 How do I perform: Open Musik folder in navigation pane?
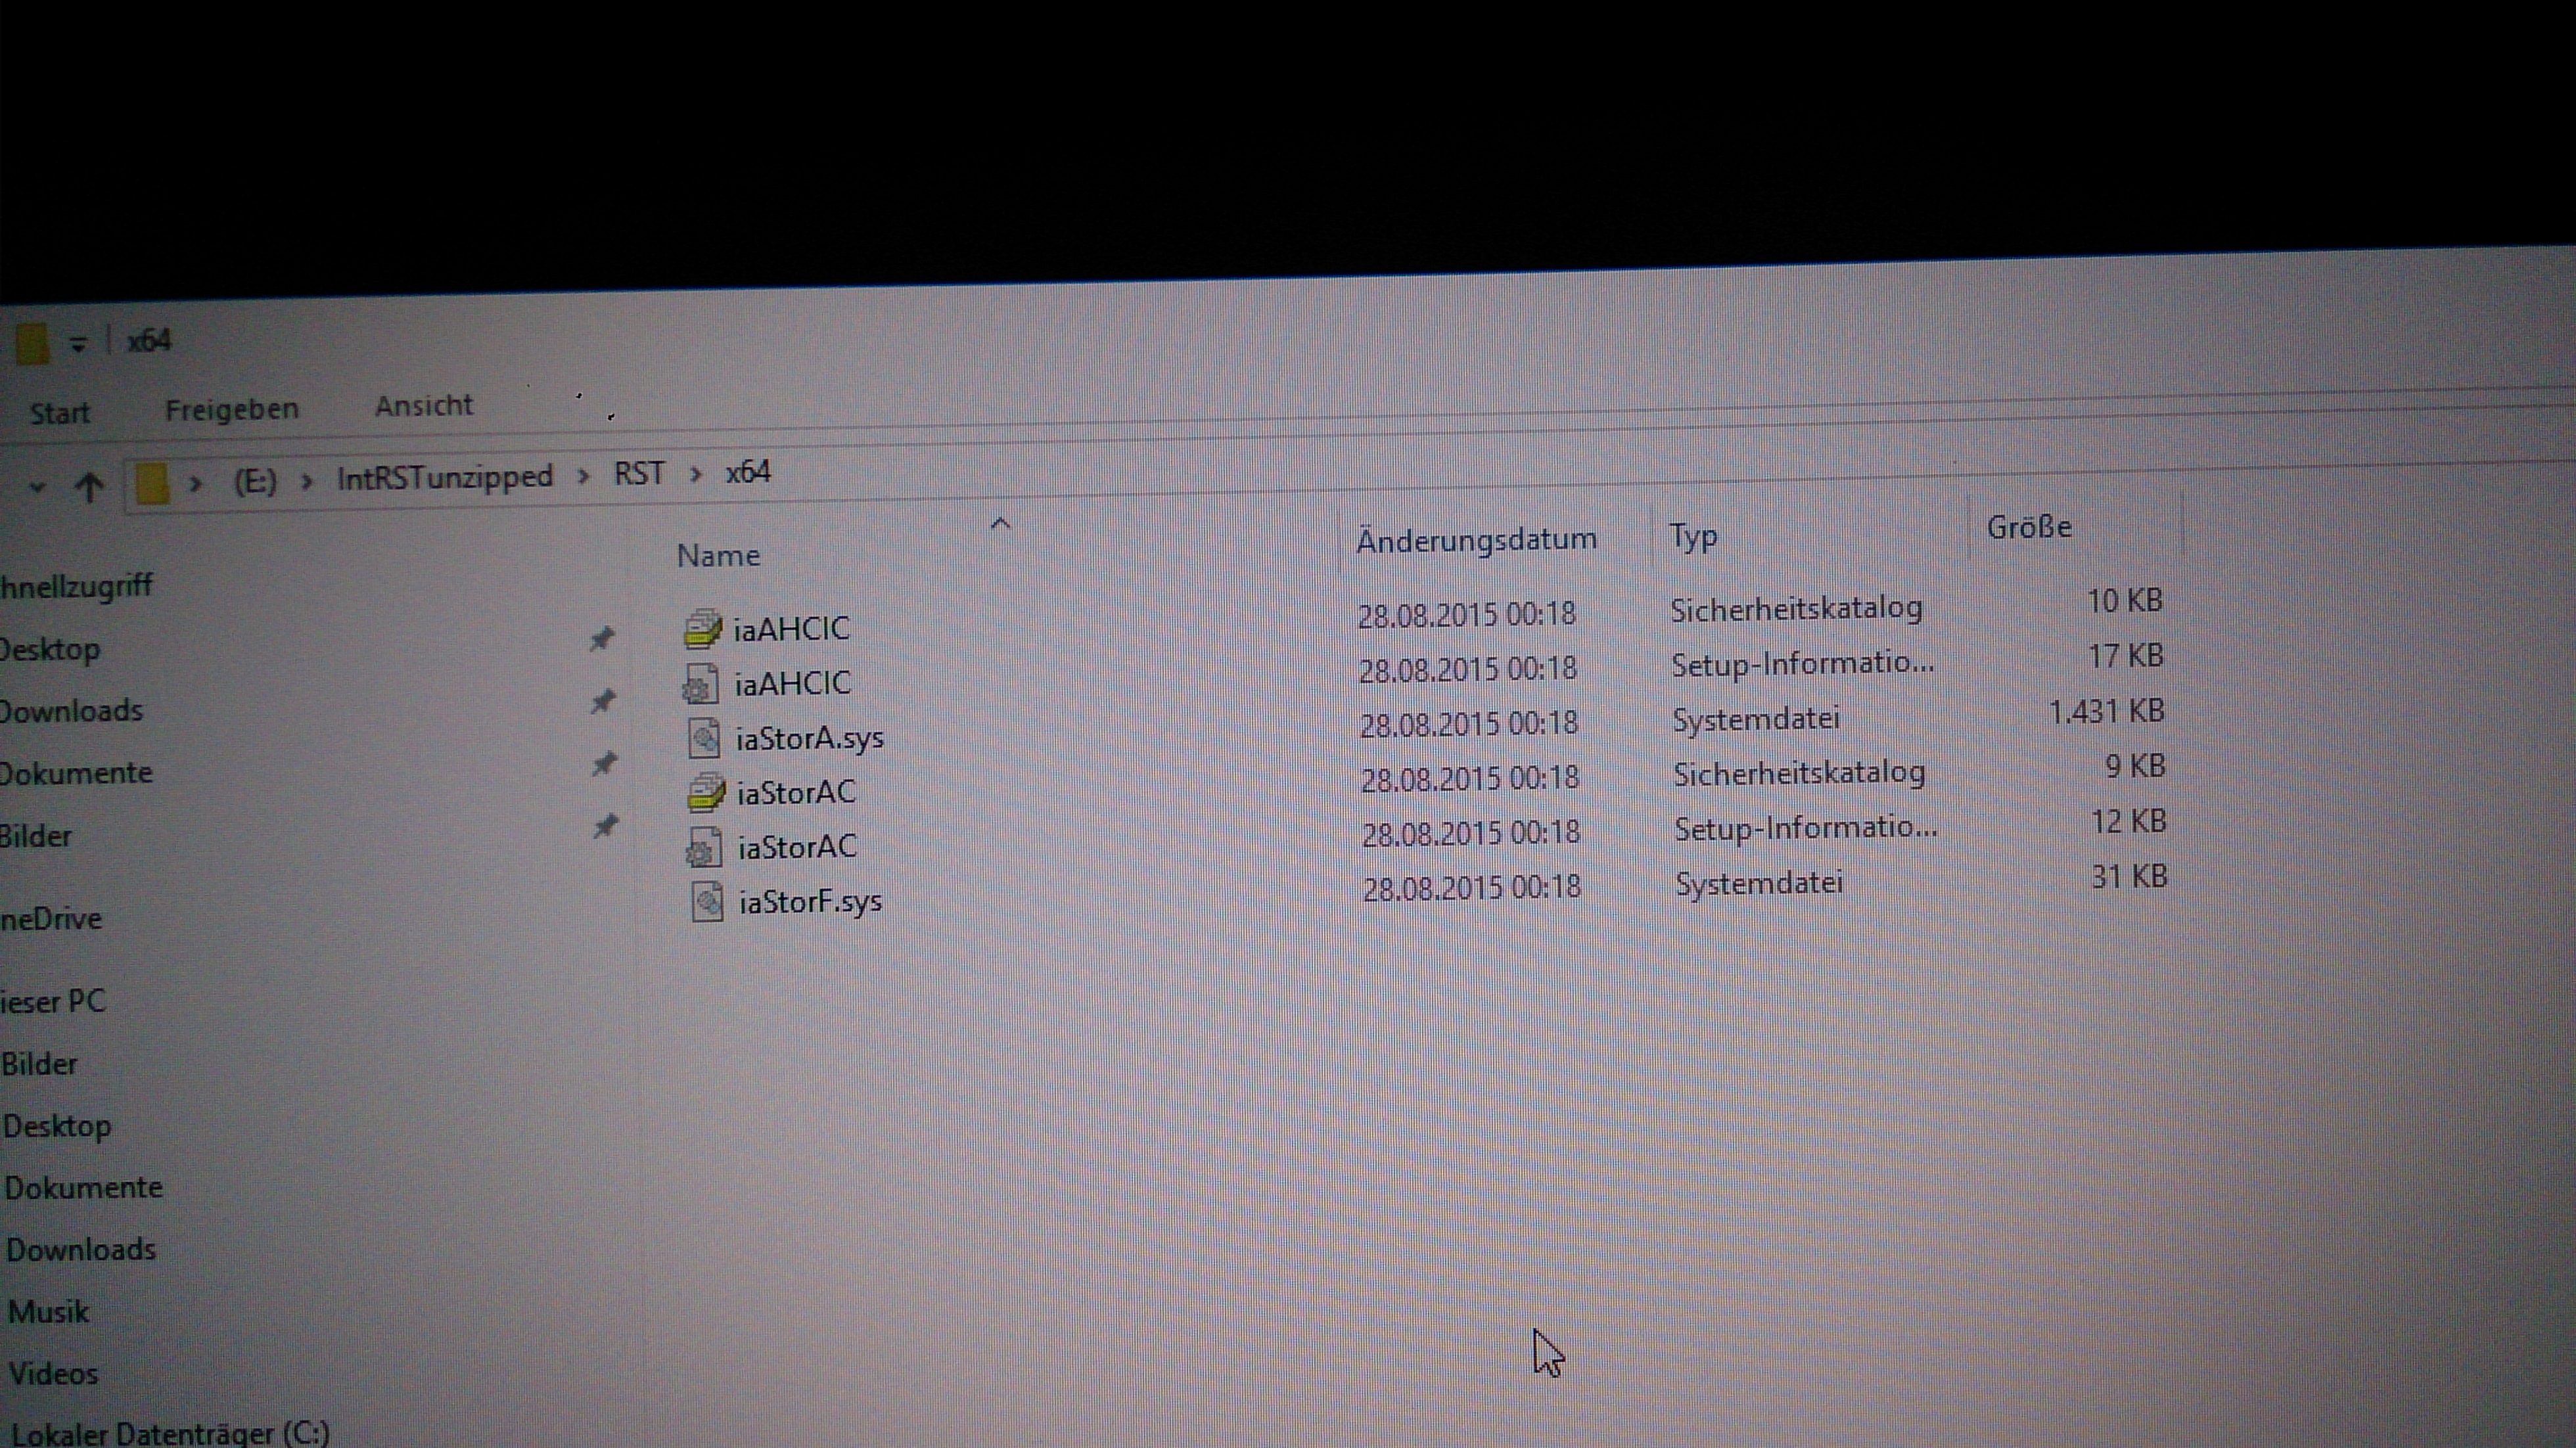click(48, 1311)
